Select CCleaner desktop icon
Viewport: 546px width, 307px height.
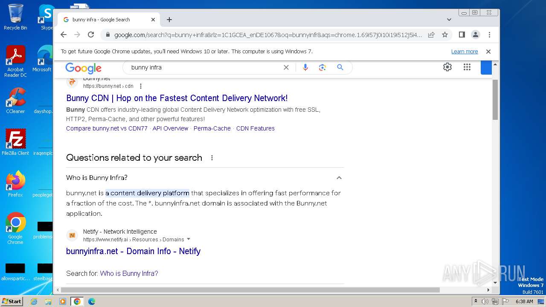15,101
